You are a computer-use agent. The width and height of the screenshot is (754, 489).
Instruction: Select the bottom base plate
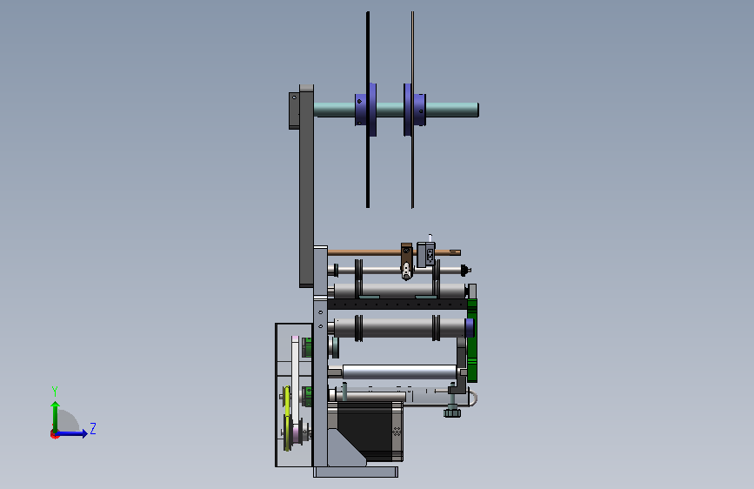(x=356, y=472)
